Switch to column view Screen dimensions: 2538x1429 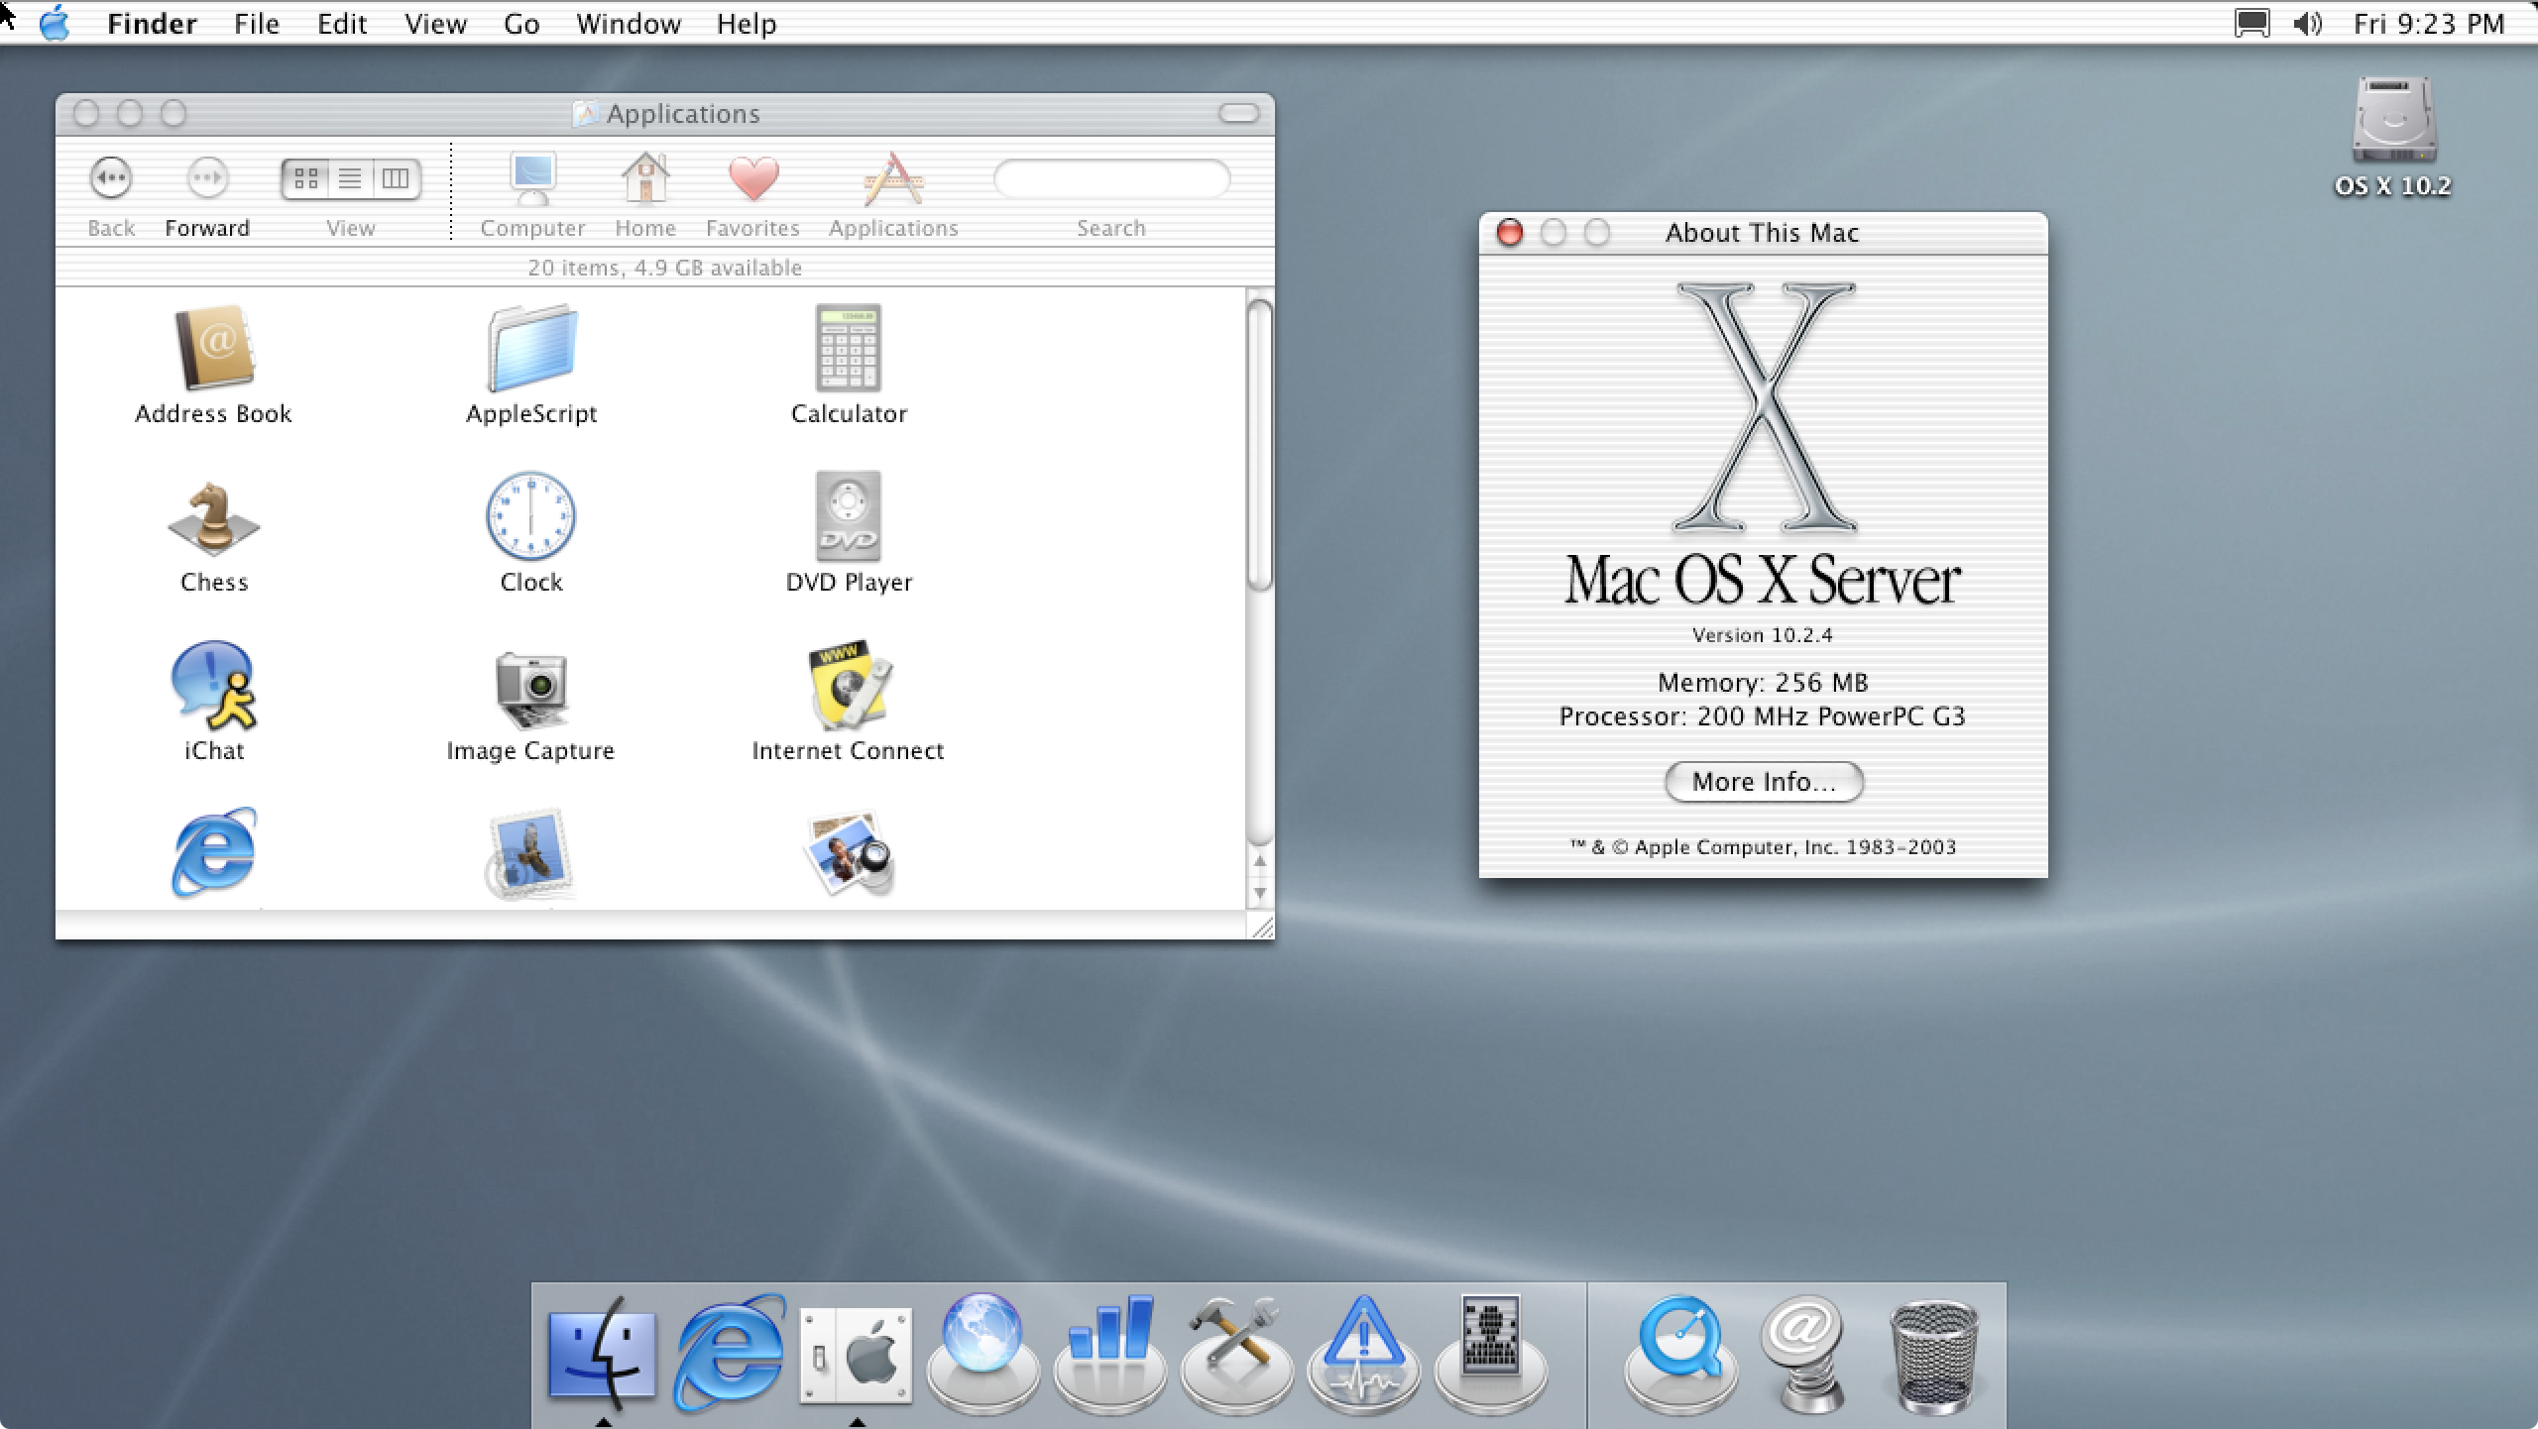(x=396, y=179)
